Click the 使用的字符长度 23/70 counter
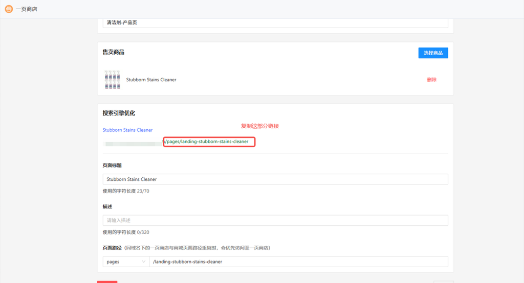 tap(126, 191)
